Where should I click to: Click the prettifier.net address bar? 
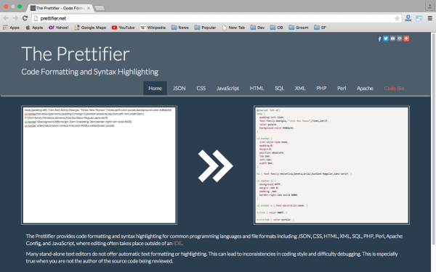[x=217, y=18]
